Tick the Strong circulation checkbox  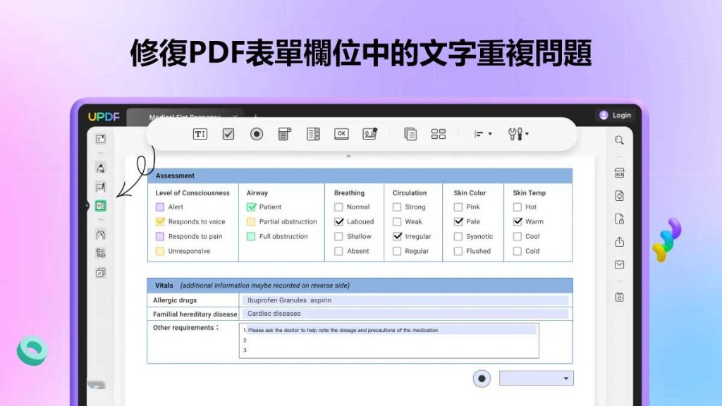pyautogui.click(x=397, y=207)
